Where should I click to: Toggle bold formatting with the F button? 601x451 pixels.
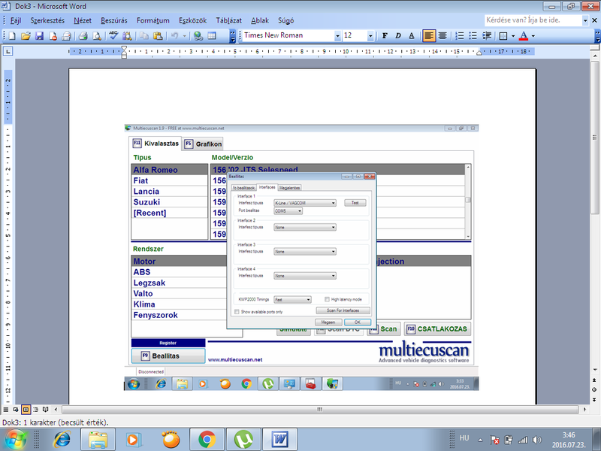coord(385,36)
